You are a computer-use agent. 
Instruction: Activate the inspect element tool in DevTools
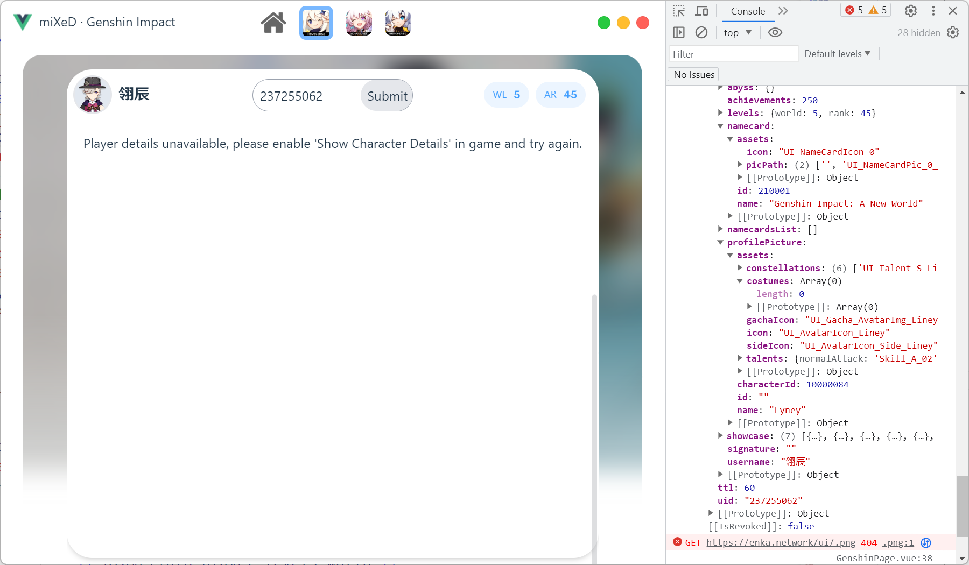pyautogui.click(x=679, y=10)
